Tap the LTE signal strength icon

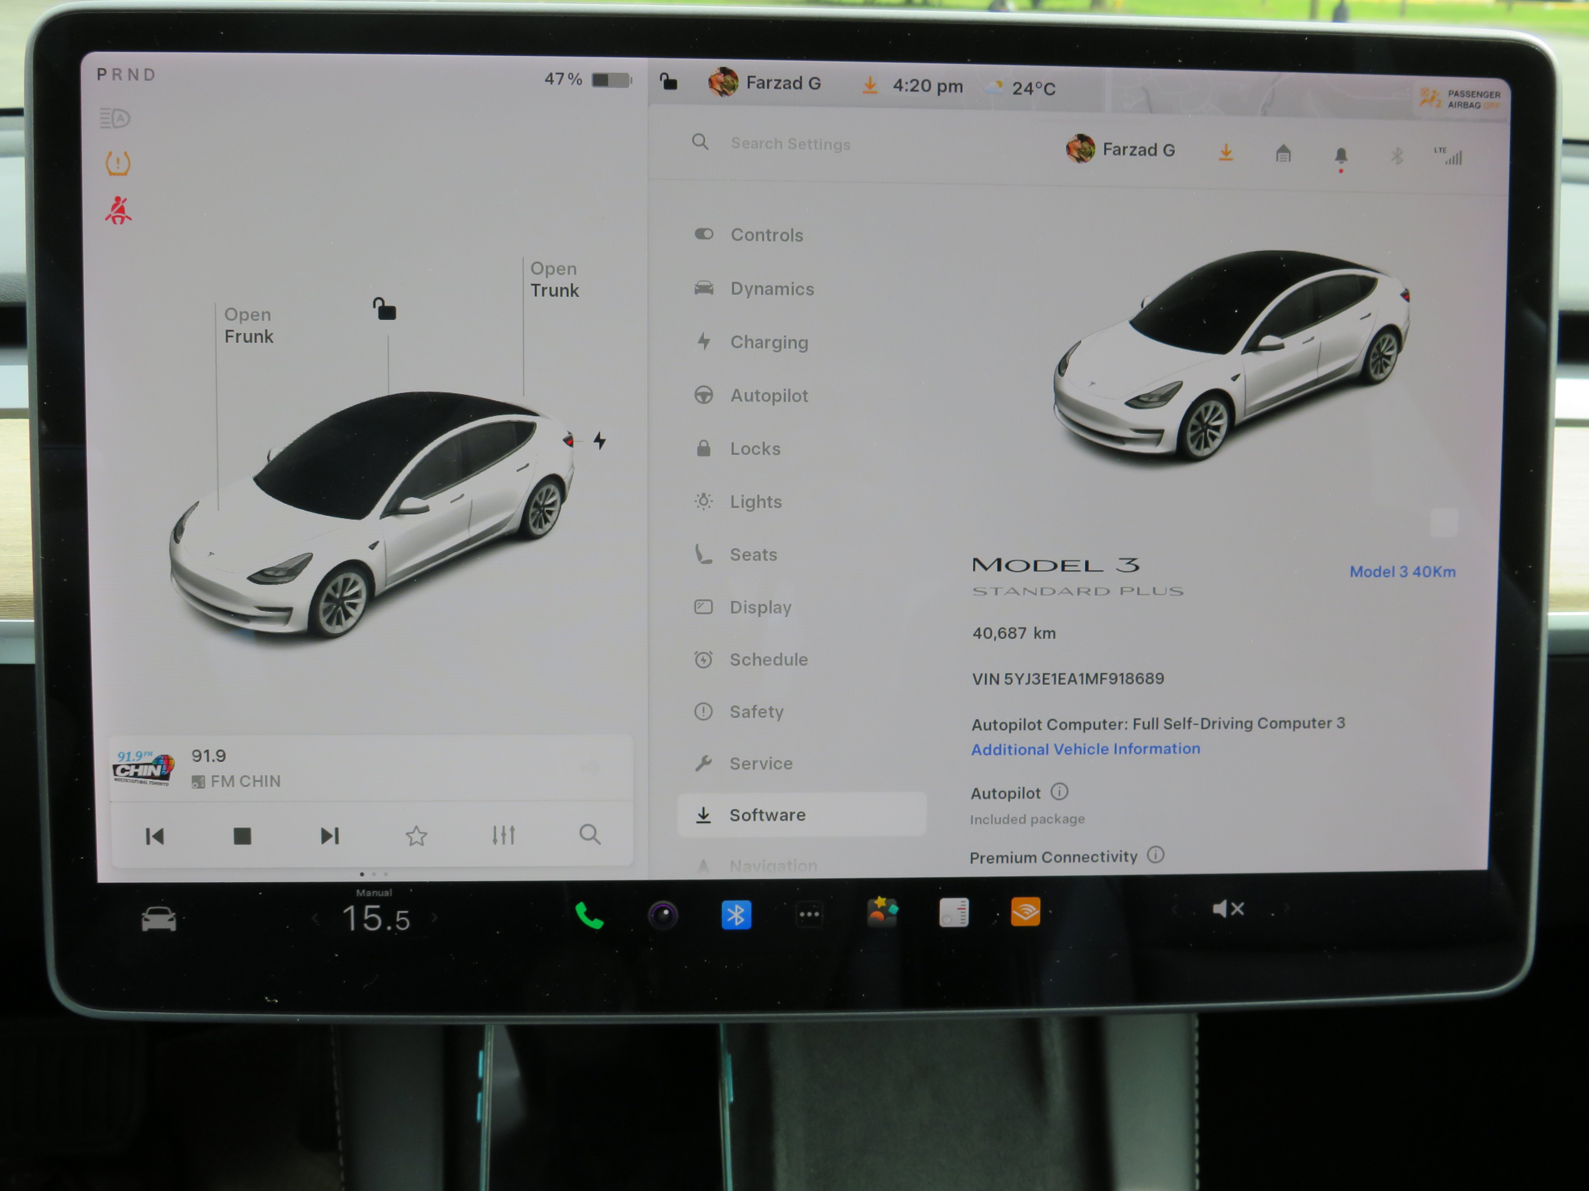pos(1448,156)
